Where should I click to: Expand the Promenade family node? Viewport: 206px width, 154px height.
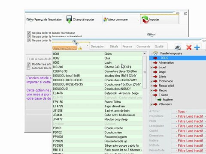pyautogui.click(x=151, y=81)
